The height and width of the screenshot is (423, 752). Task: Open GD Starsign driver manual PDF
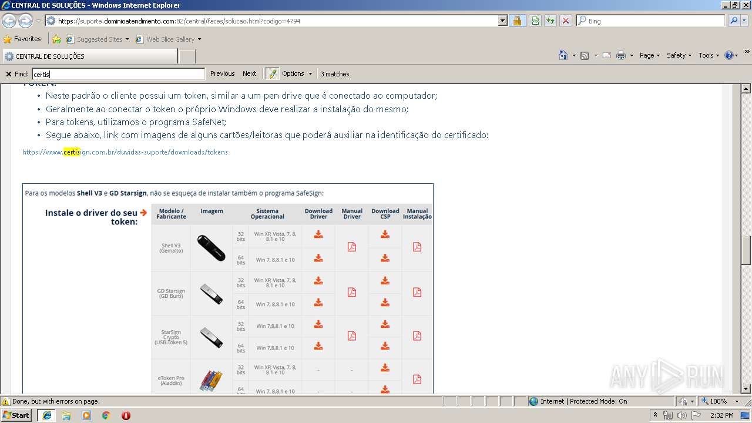tap(352, 292)
